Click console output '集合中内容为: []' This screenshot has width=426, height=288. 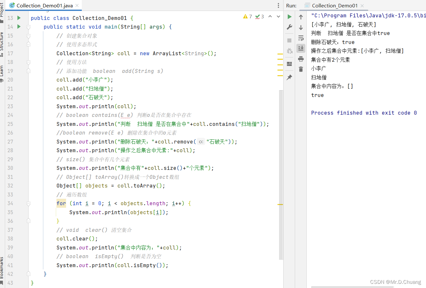[332, 86]
